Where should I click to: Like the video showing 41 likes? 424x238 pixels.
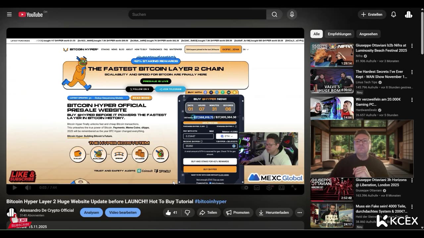pyautogui.click(x=172, y=213)
